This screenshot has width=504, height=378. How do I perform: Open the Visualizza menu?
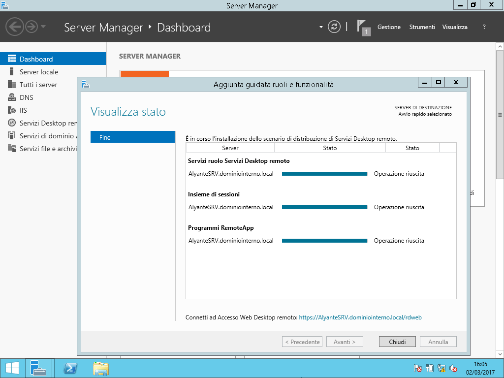[455, 27]
